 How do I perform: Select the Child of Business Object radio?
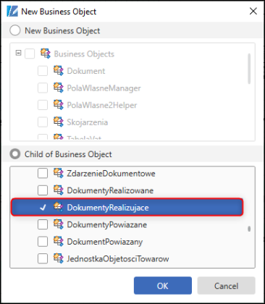pyautogui.click(x=15, y=154)
